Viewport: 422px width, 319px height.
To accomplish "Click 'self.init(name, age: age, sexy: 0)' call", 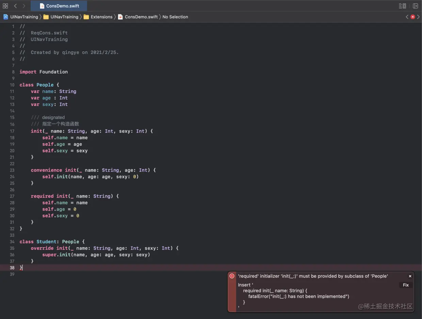I will (x=91, y=177).
